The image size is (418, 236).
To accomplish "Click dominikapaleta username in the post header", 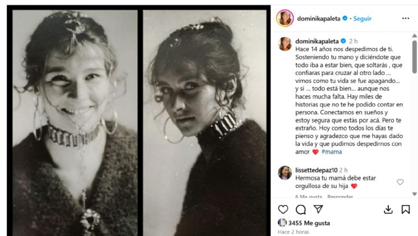I will click(318, 18).
